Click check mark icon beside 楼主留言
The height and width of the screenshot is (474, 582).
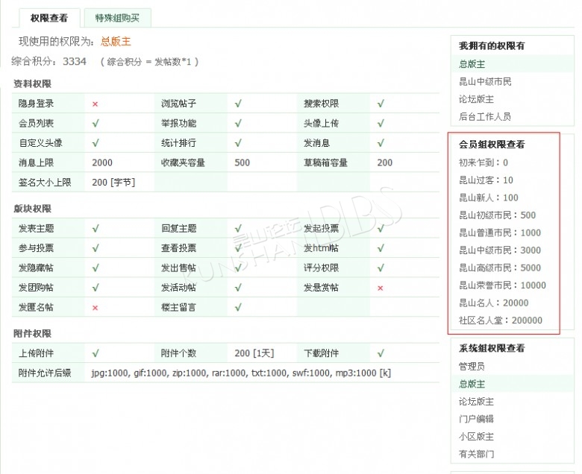coord(238,307)
